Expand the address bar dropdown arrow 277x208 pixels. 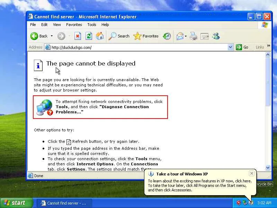point(230,47)
